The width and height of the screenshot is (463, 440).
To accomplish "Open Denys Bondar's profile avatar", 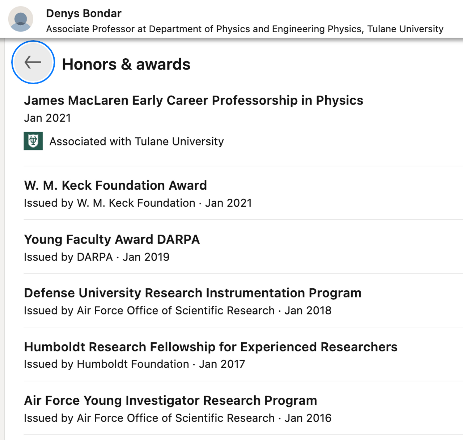I will pyautogui.click(x=21, y=19).
